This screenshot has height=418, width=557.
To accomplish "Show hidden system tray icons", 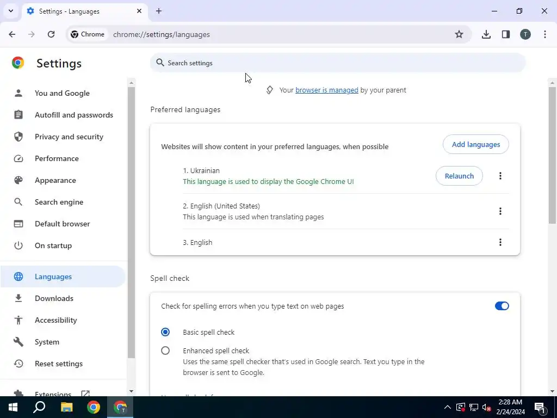I will coord(448,407).
